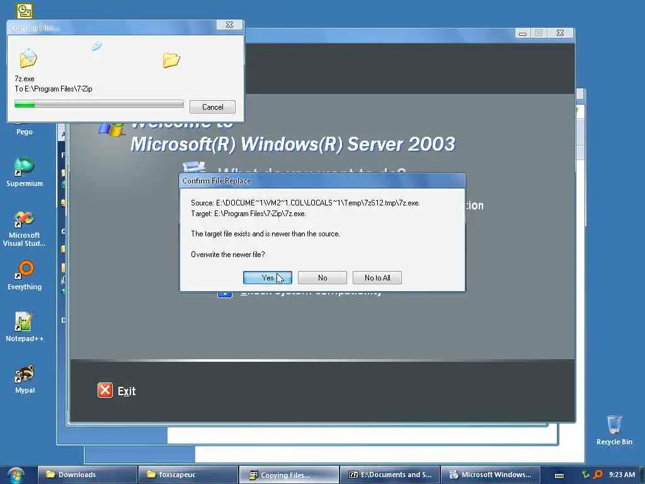The height and width of the screenshot is (484, 645).
Task: Switch to Downloads taskbar button
Action: 87,475
